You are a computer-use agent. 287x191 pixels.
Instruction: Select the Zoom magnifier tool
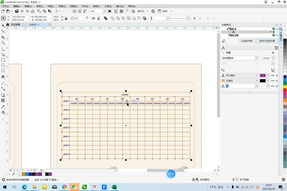tap(3, 43)
